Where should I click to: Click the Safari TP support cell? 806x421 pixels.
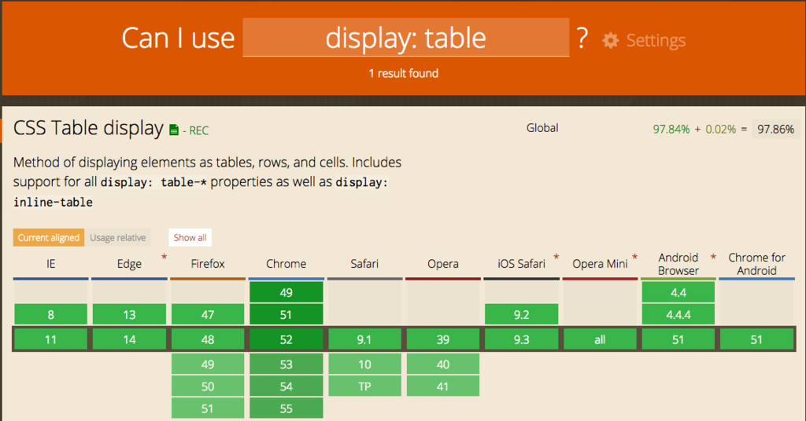point(364,386)
